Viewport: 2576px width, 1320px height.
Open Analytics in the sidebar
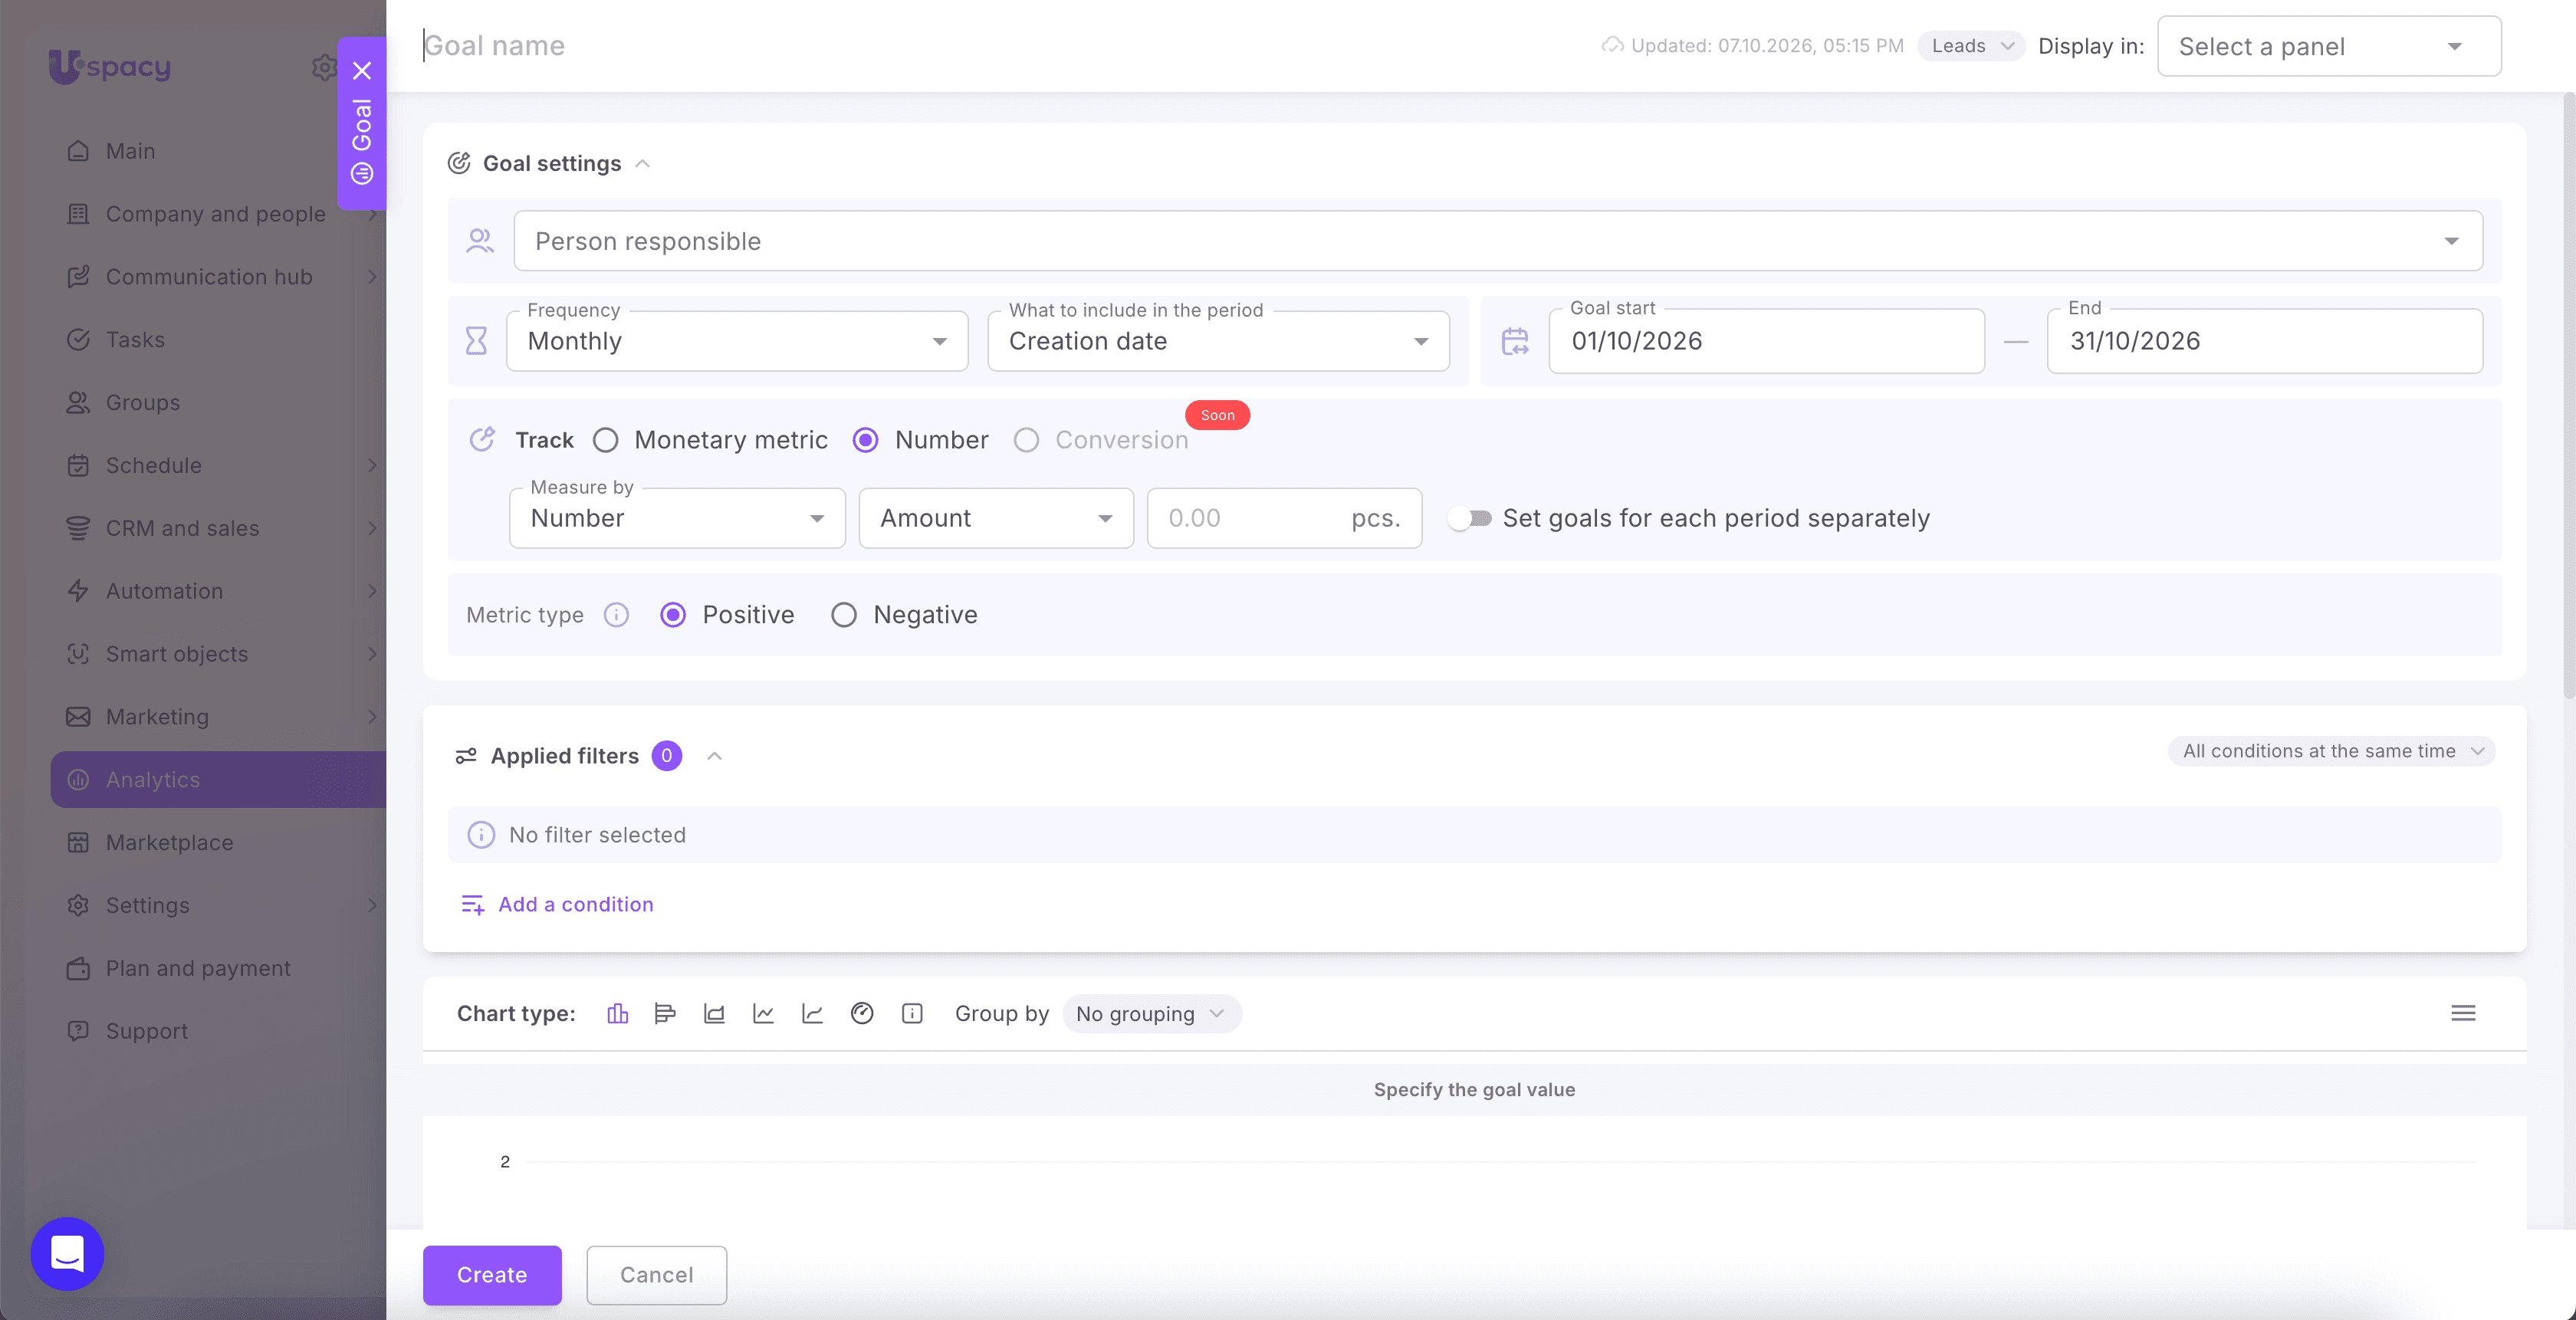pos(218,780)
